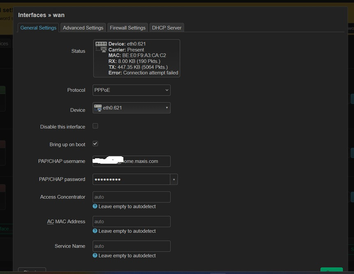354x274 pixels.
Task: Open the DHCP Server tab
Action: coord(167,28)
